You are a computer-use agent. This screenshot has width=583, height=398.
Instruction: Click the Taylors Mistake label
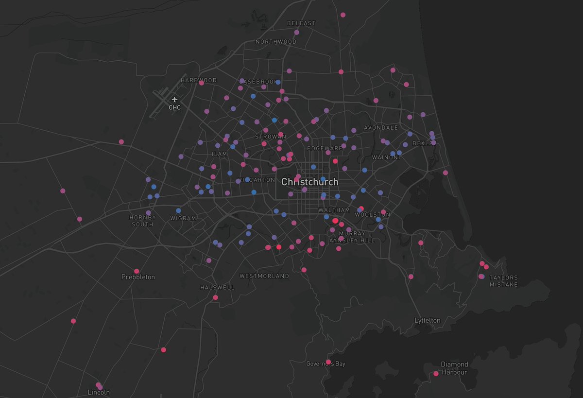(503, 281)
